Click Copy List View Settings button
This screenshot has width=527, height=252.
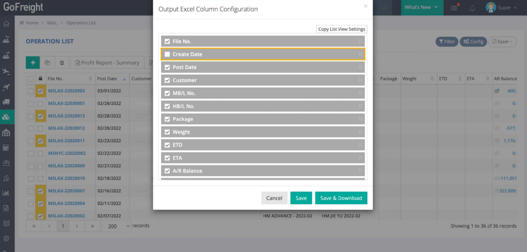pyautogui.click(x=341, y=29)
